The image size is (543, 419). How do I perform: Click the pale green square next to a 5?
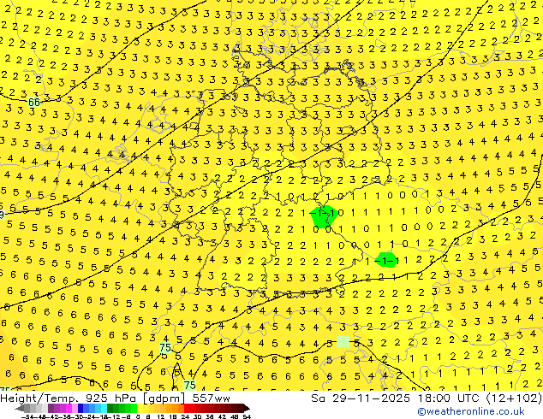343,341
